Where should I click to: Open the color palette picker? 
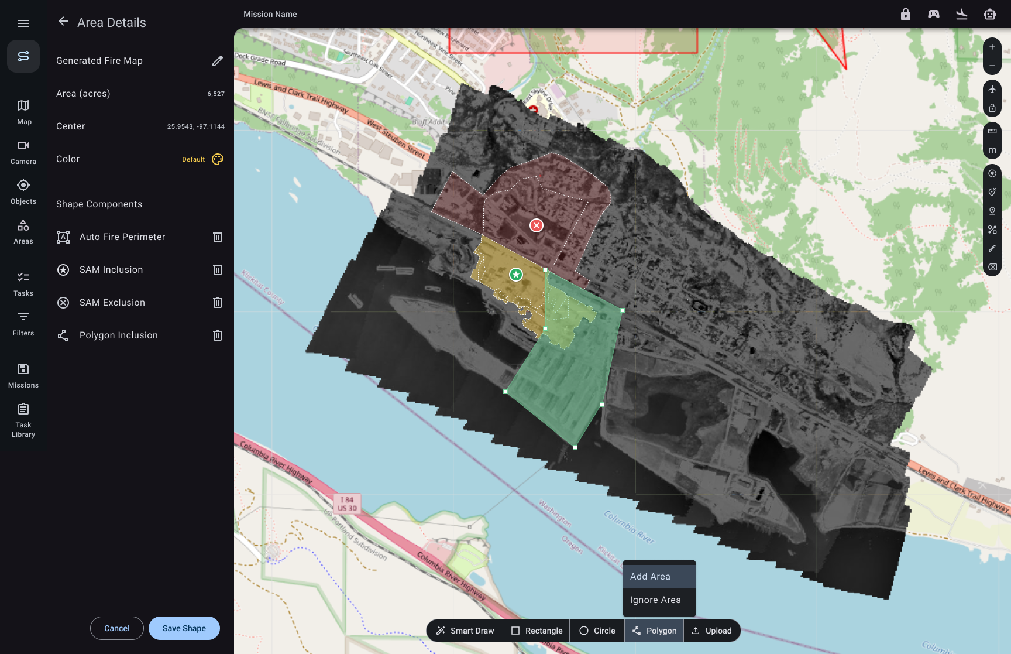point(218,159)
